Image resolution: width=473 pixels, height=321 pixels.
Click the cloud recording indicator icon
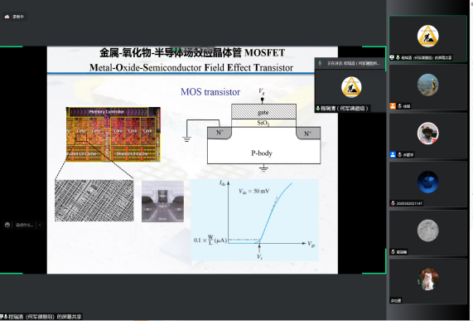7,17
